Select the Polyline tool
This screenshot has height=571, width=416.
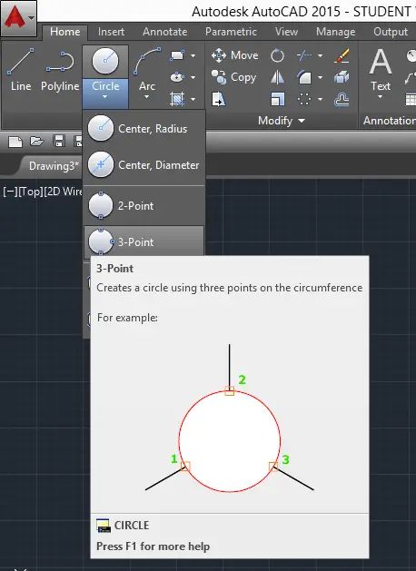(x=60, y=69)
